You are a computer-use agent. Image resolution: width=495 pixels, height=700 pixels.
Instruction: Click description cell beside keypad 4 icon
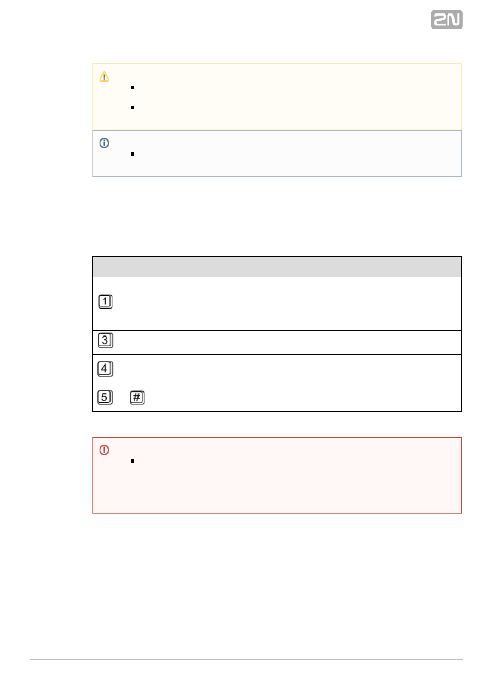[310, 371]
